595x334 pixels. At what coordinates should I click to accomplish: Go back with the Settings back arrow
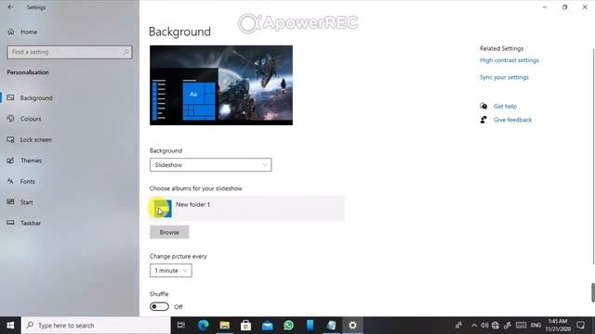click(10, 7)
